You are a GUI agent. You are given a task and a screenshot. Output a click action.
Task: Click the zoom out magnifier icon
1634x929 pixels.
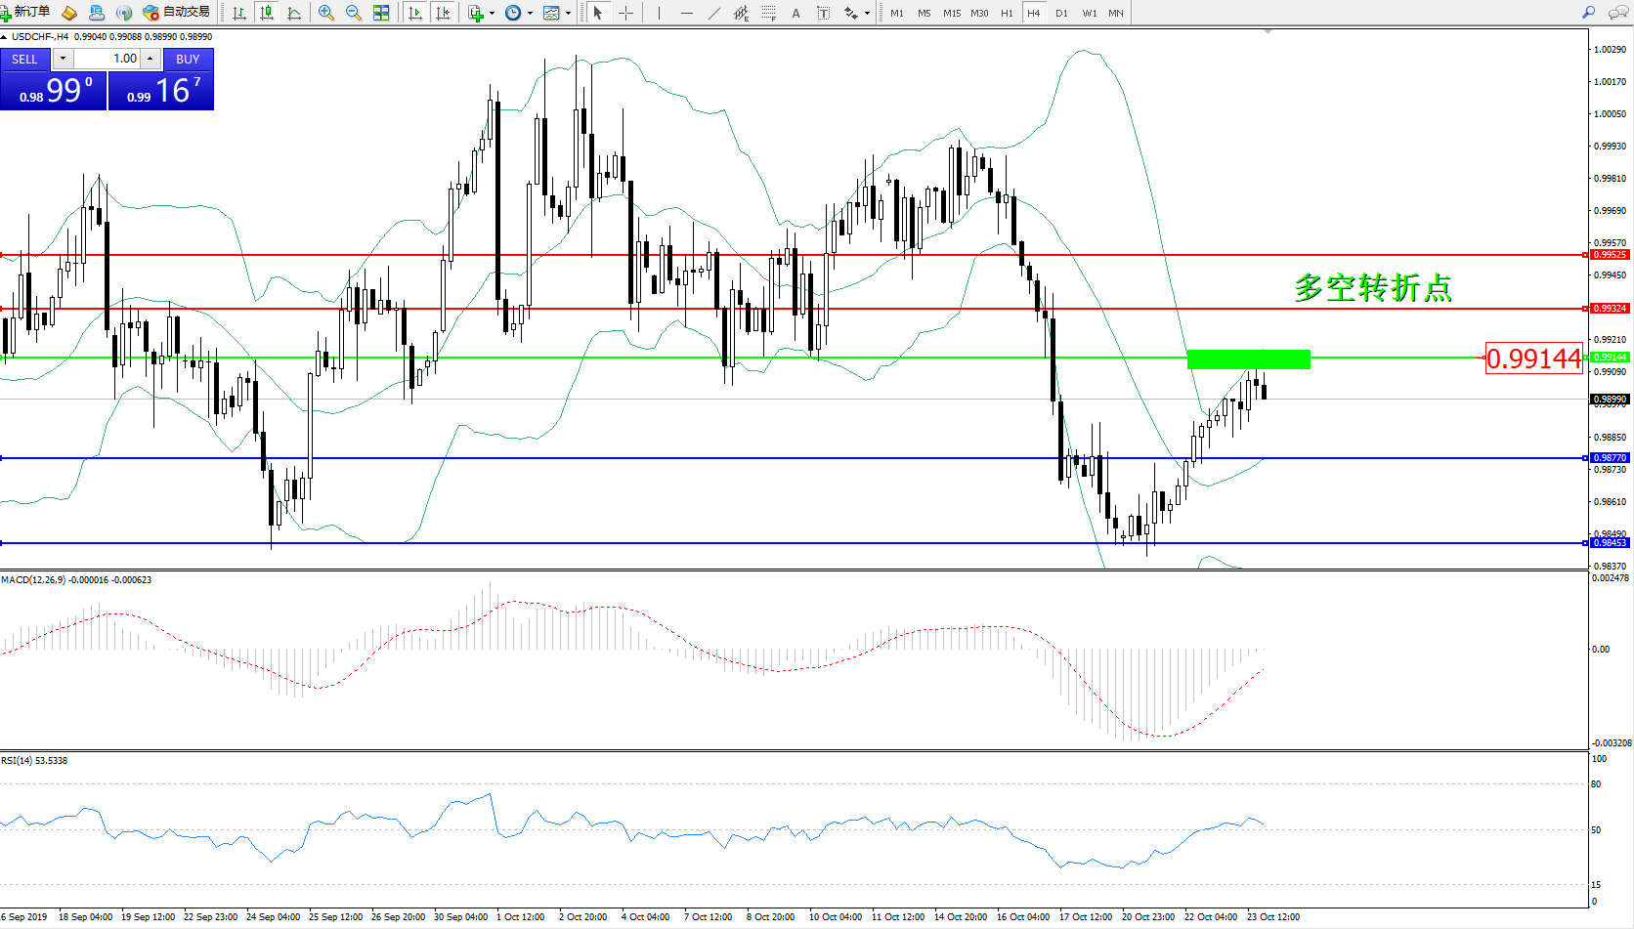354,13
